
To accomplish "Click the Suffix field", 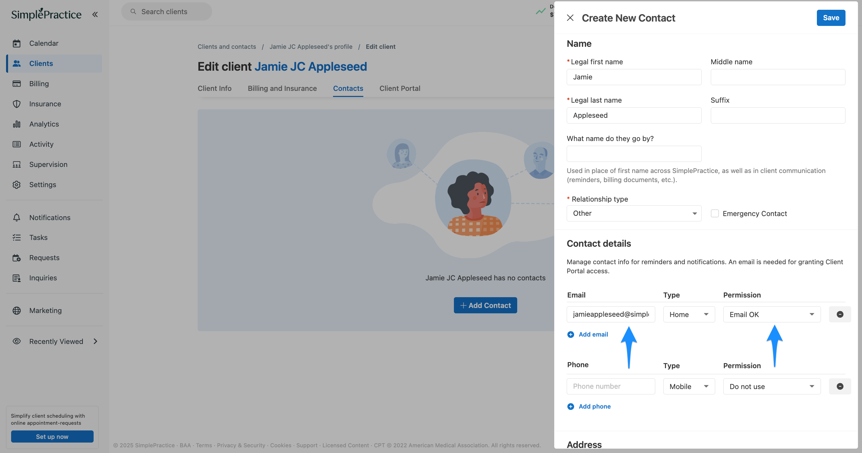I will pyautogui.click(x=778, y=115).
